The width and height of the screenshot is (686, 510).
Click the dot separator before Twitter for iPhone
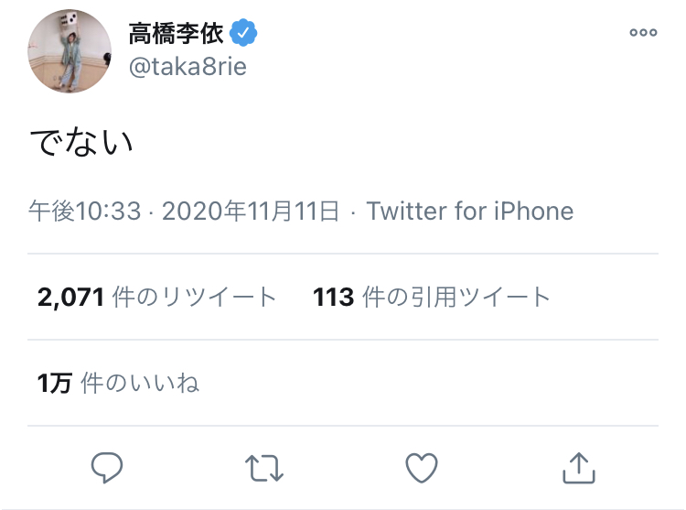click(355, 212)
